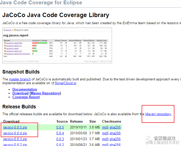Viewport: 181px width, 146px height.
Task: Open the Coverage Report link
Action: pyautogui.click(x=26, y=97)
